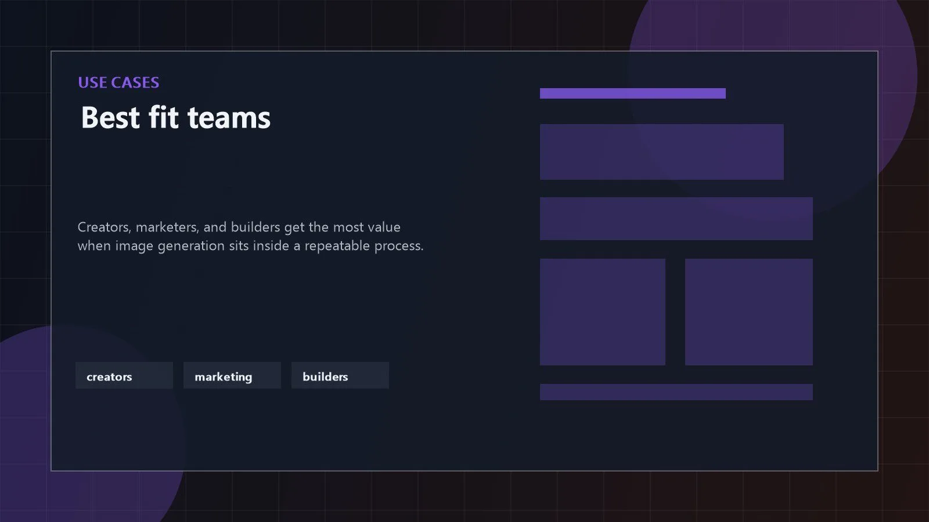Choose the builders tag

tap(340, 375)
